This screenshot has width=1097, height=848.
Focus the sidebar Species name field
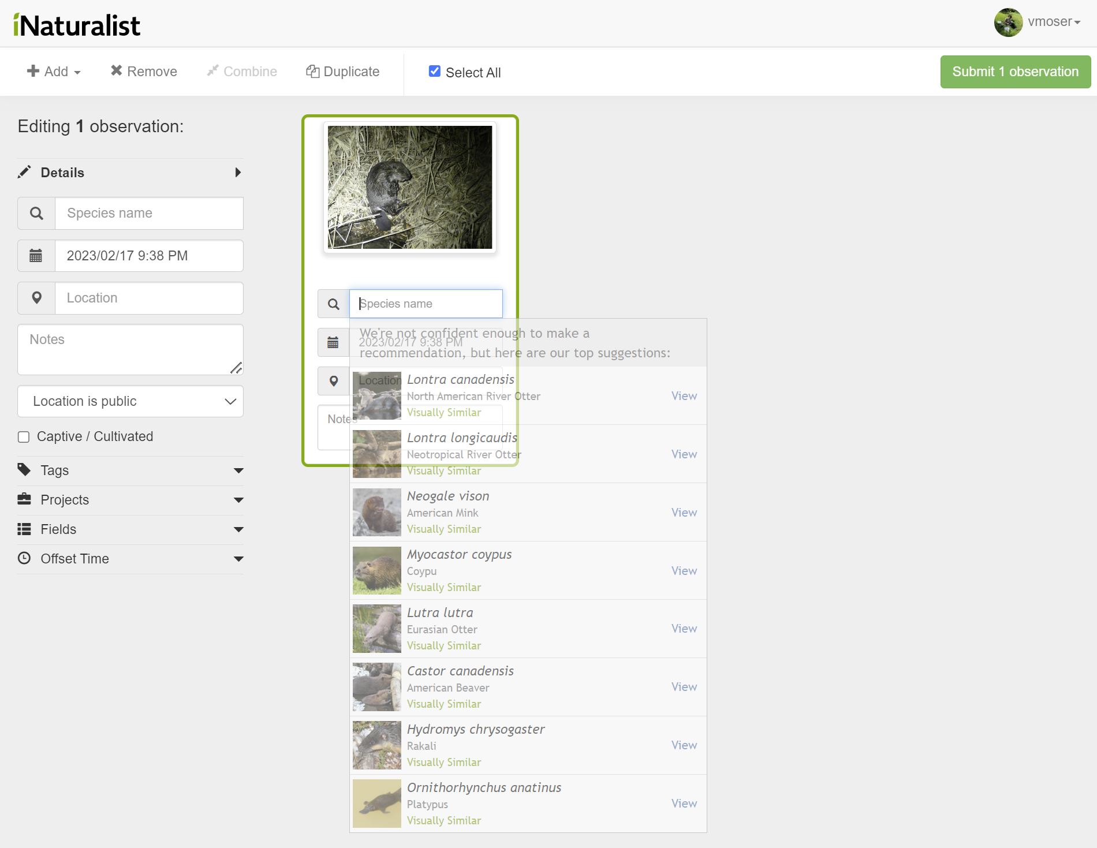pyautogui.click(x=149, y=213)
